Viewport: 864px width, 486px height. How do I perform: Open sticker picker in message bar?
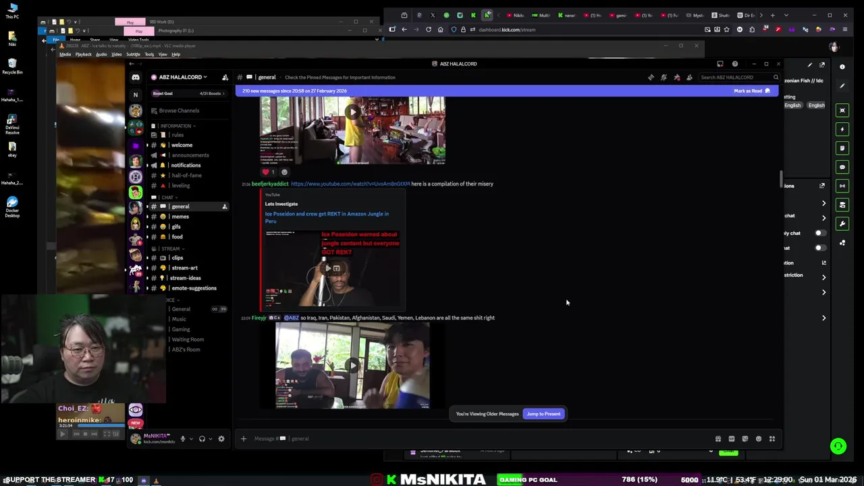[745, 439]
